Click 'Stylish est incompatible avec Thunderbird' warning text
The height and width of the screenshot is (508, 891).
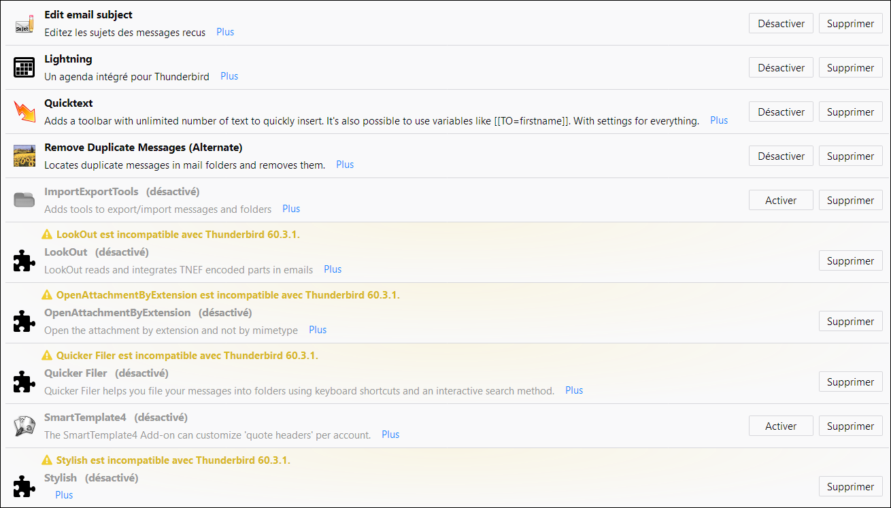[x=173, y=460]
